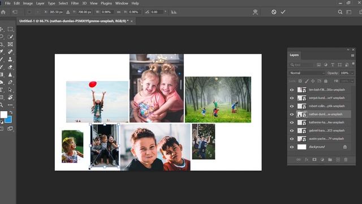Click the rotation angle 0.00 field

157,12
